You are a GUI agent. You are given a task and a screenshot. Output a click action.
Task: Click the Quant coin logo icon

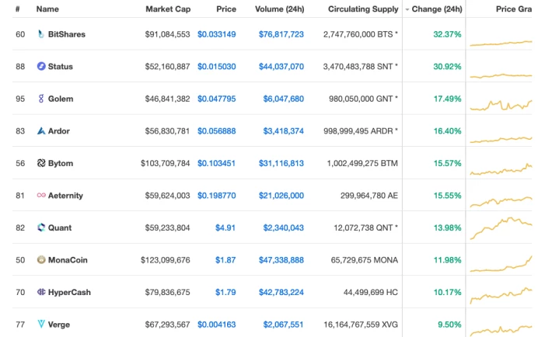[41, 228]
